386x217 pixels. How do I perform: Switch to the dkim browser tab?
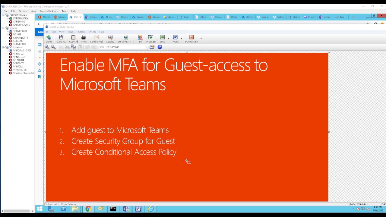tap(170, 17)
